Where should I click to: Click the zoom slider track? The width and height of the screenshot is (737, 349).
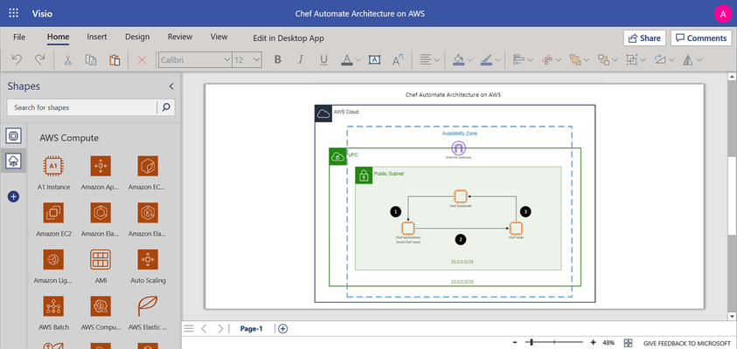coord(555,342)
